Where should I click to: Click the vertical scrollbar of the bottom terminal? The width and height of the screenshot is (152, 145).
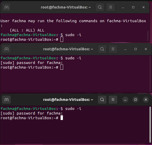(x=150, y=125)
